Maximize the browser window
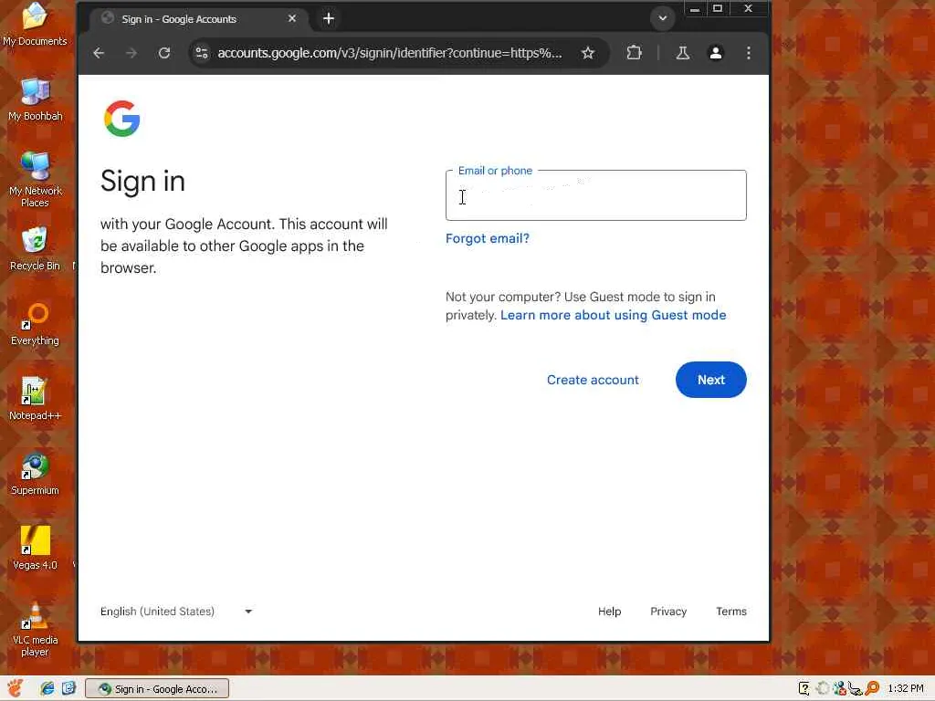The width and height of the screenshot is (935, 701). [718, 9]
